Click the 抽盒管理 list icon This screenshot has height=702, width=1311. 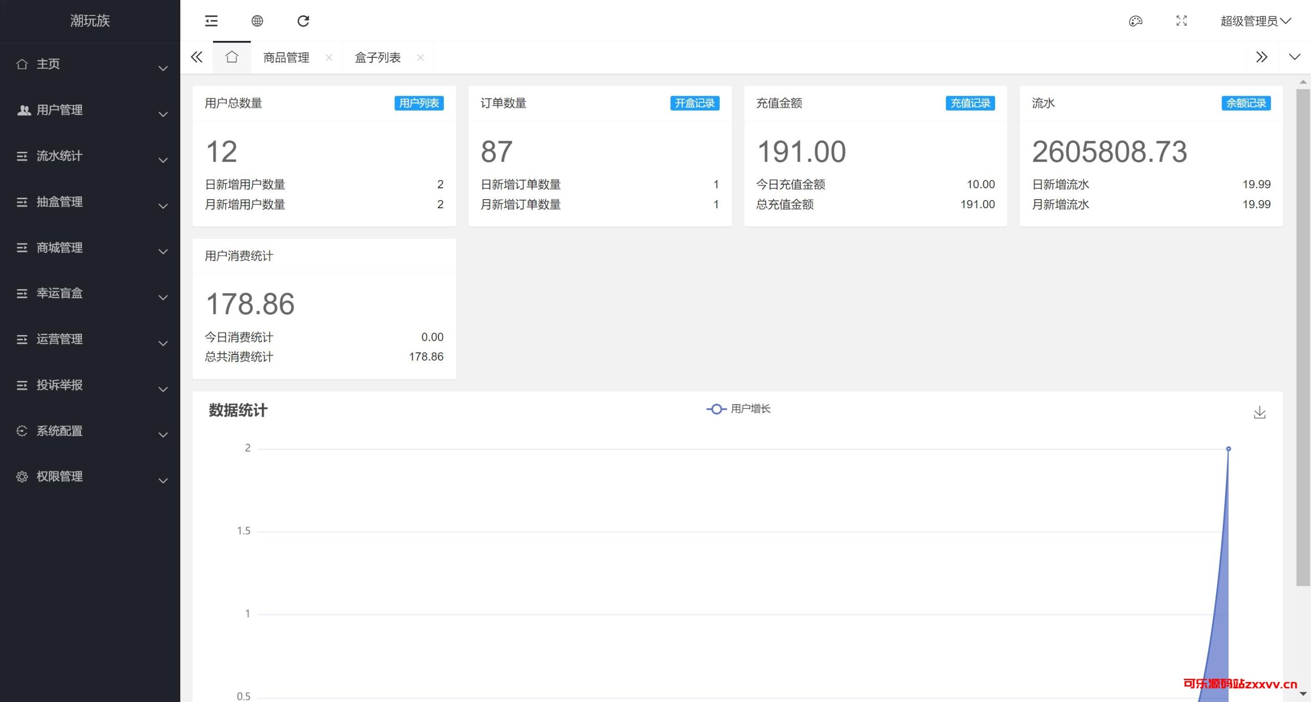[x=22, y=202]
